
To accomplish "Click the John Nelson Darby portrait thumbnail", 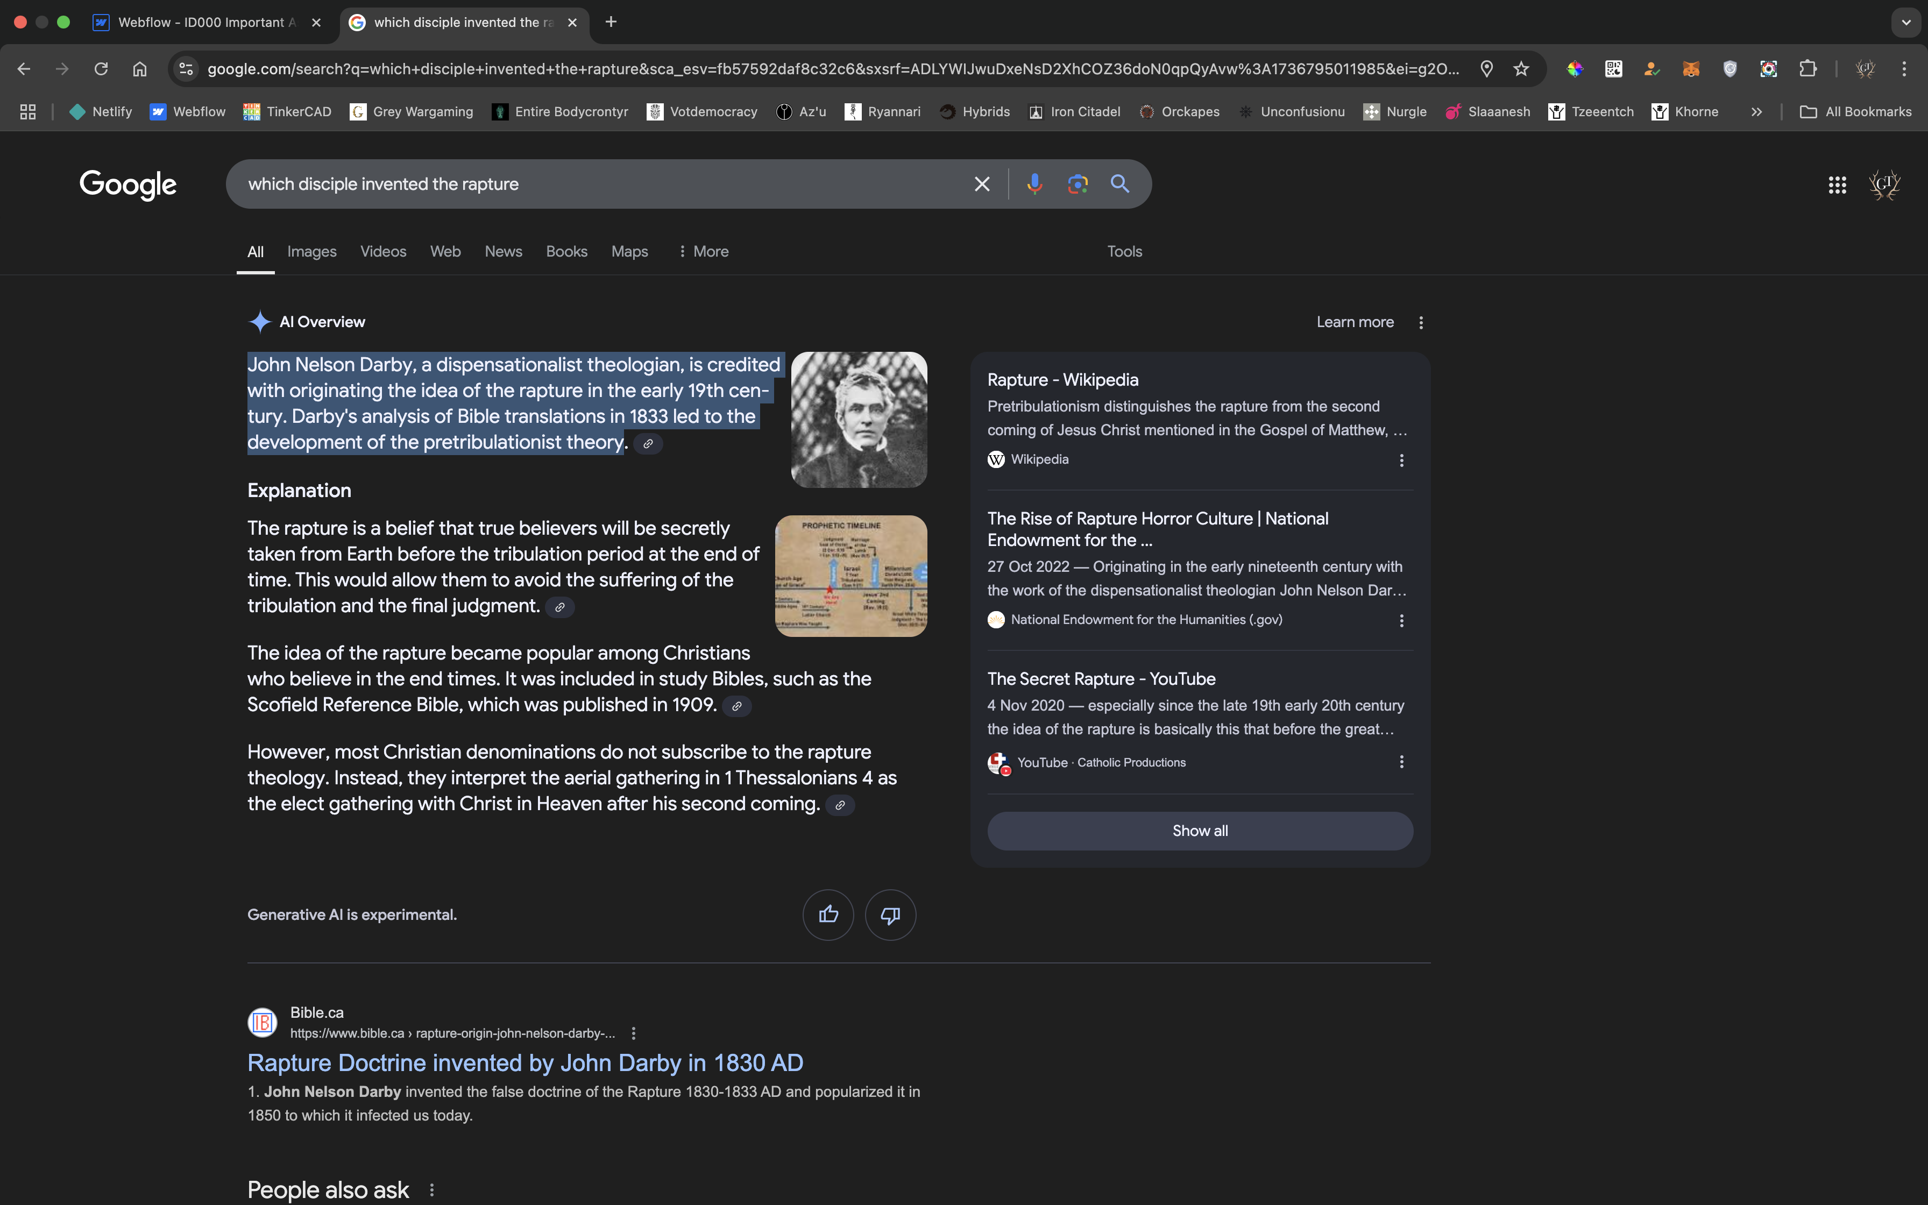I will coord(858,420).
